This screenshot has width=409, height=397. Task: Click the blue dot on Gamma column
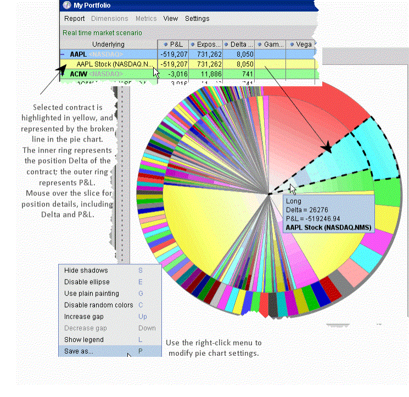[260, 44]
